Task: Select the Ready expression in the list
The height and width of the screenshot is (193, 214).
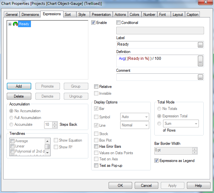Action: [x=24, y=24]
